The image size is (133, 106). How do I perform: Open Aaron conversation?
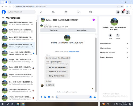(x=18, y=38)
